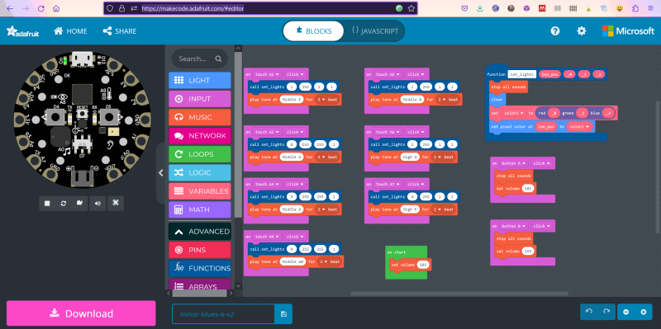This screenshot has height=329, width=661.
Task: Open the Microsoft logo link
Action: coord(628,31)
